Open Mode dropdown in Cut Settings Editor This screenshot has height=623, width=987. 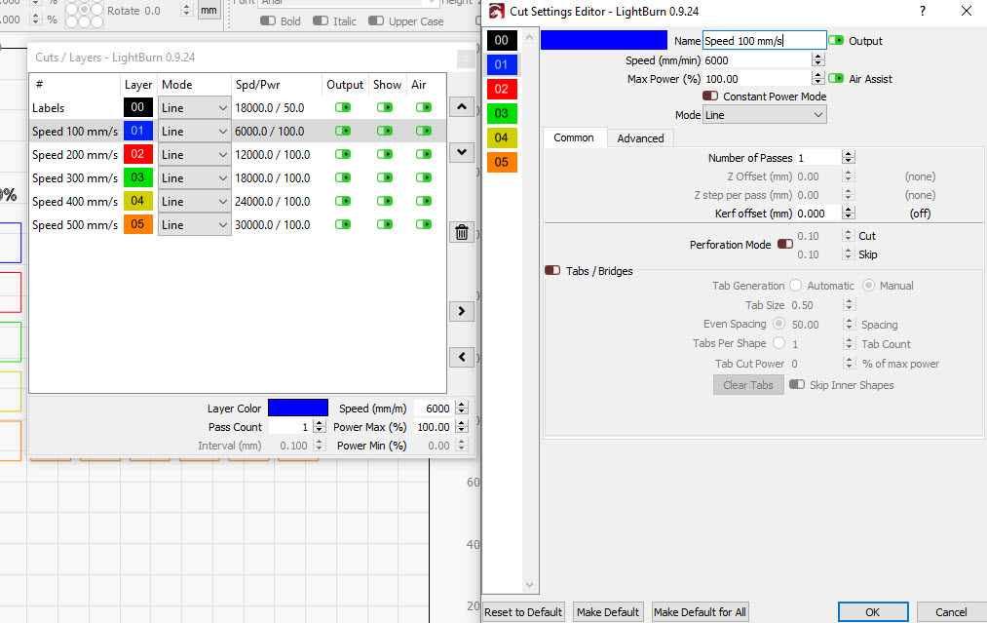tap(764, 115)
